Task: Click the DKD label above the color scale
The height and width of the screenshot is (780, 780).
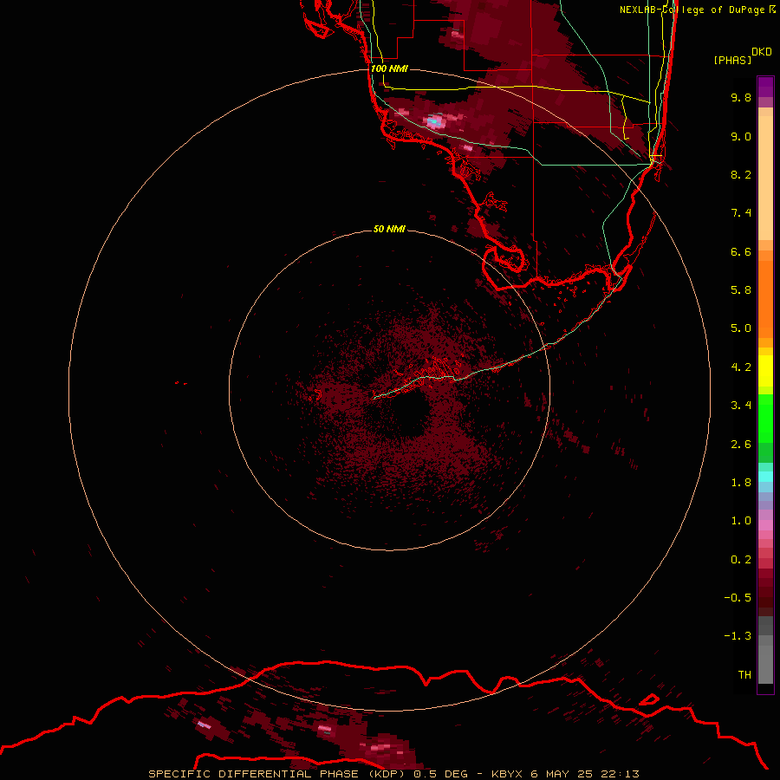Action: pyautogui.click(x=762, y=52)
